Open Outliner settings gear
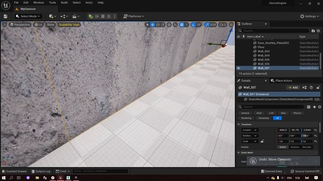 318,31
